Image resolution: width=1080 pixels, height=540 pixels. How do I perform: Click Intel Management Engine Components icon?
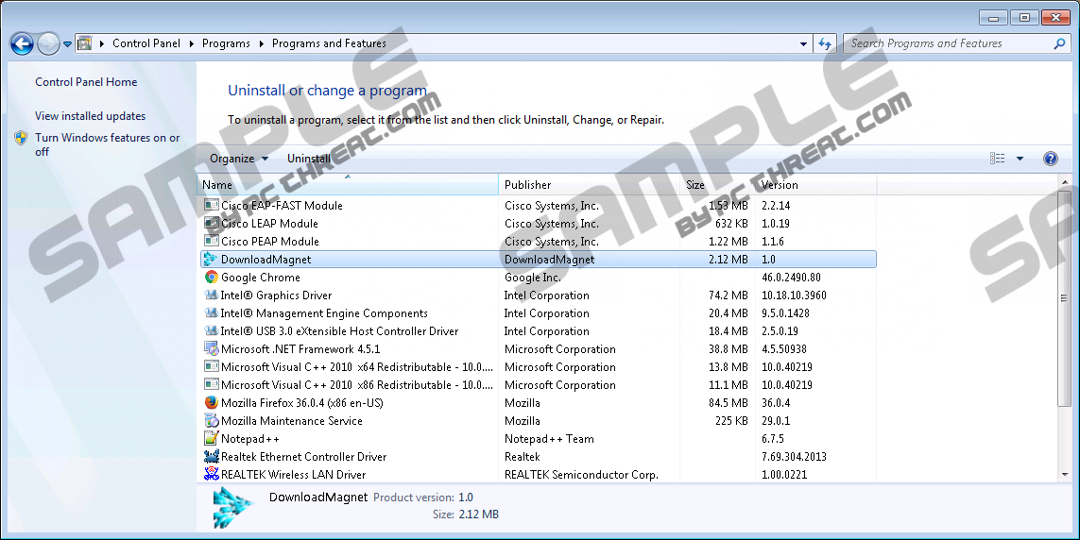coord(212,313)
